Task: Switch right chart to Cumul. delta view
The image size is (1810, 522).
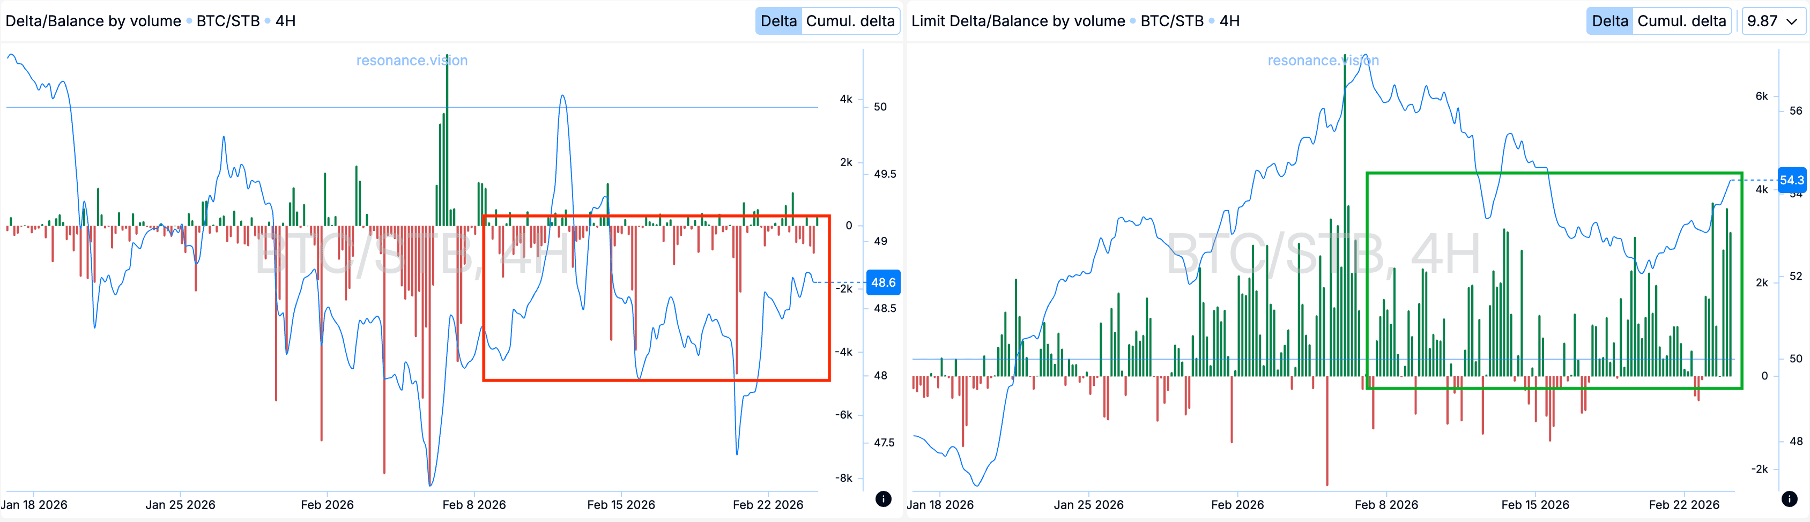Action: (x=1681, y=20)
